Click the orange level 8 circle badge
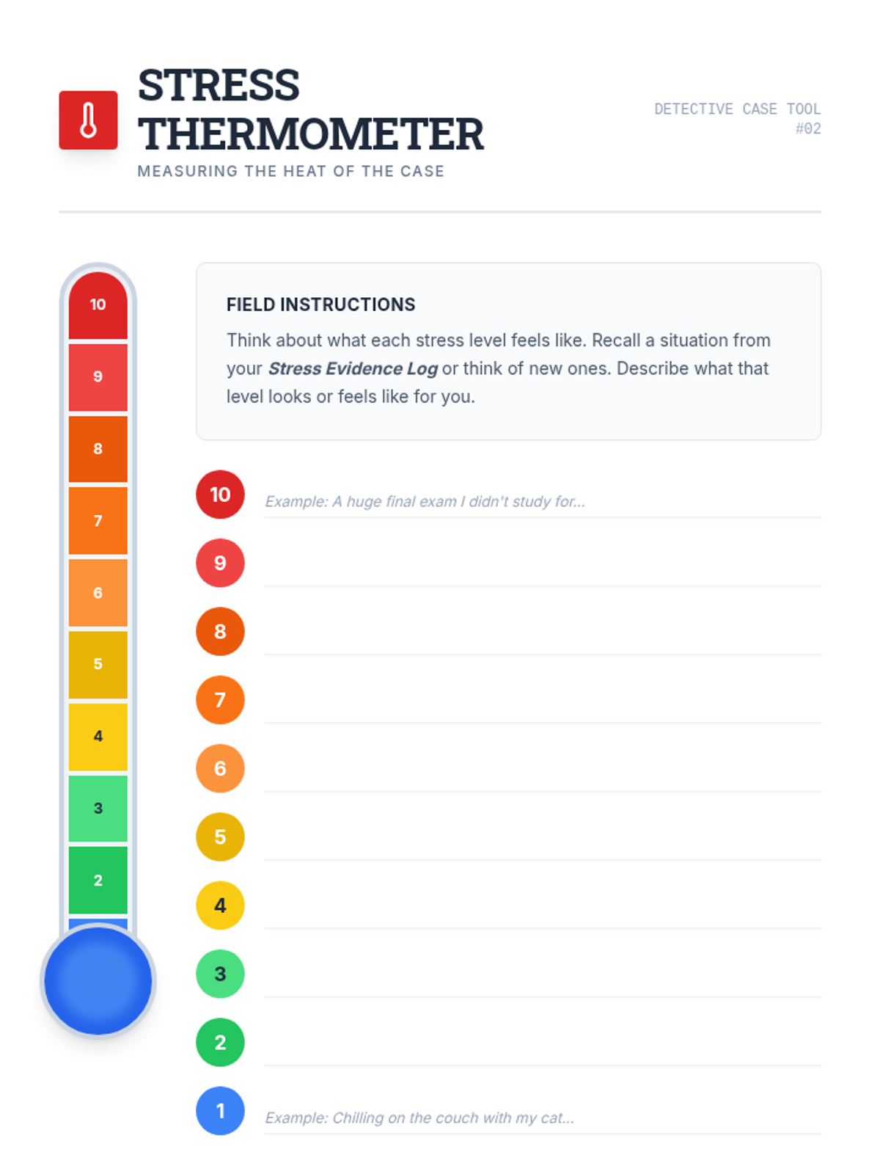The width and height of the screenshot is (880, 1174). [x=220, y=631]
